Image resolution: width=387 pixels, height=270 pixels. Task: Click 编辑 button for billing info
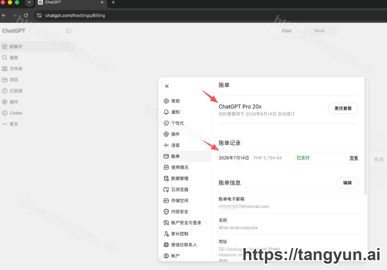point(347,183)
